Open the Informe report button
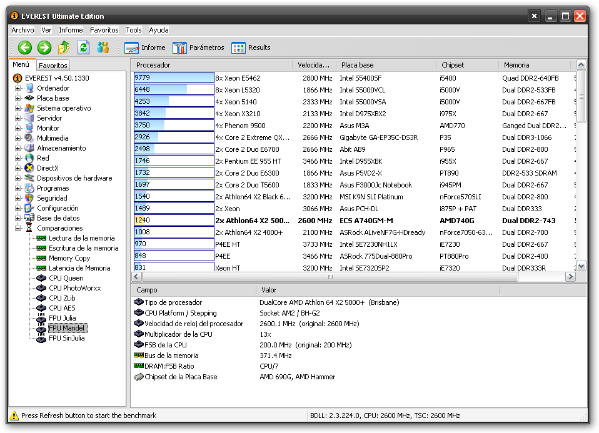Viewport: 599px width, 433px height. click(x=145, y=47)
